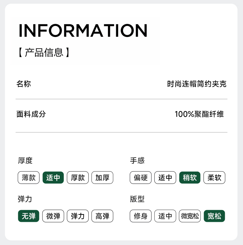Choose 微弹 elasticity option
Screen dimensions: 243x245
click(53, 216)
